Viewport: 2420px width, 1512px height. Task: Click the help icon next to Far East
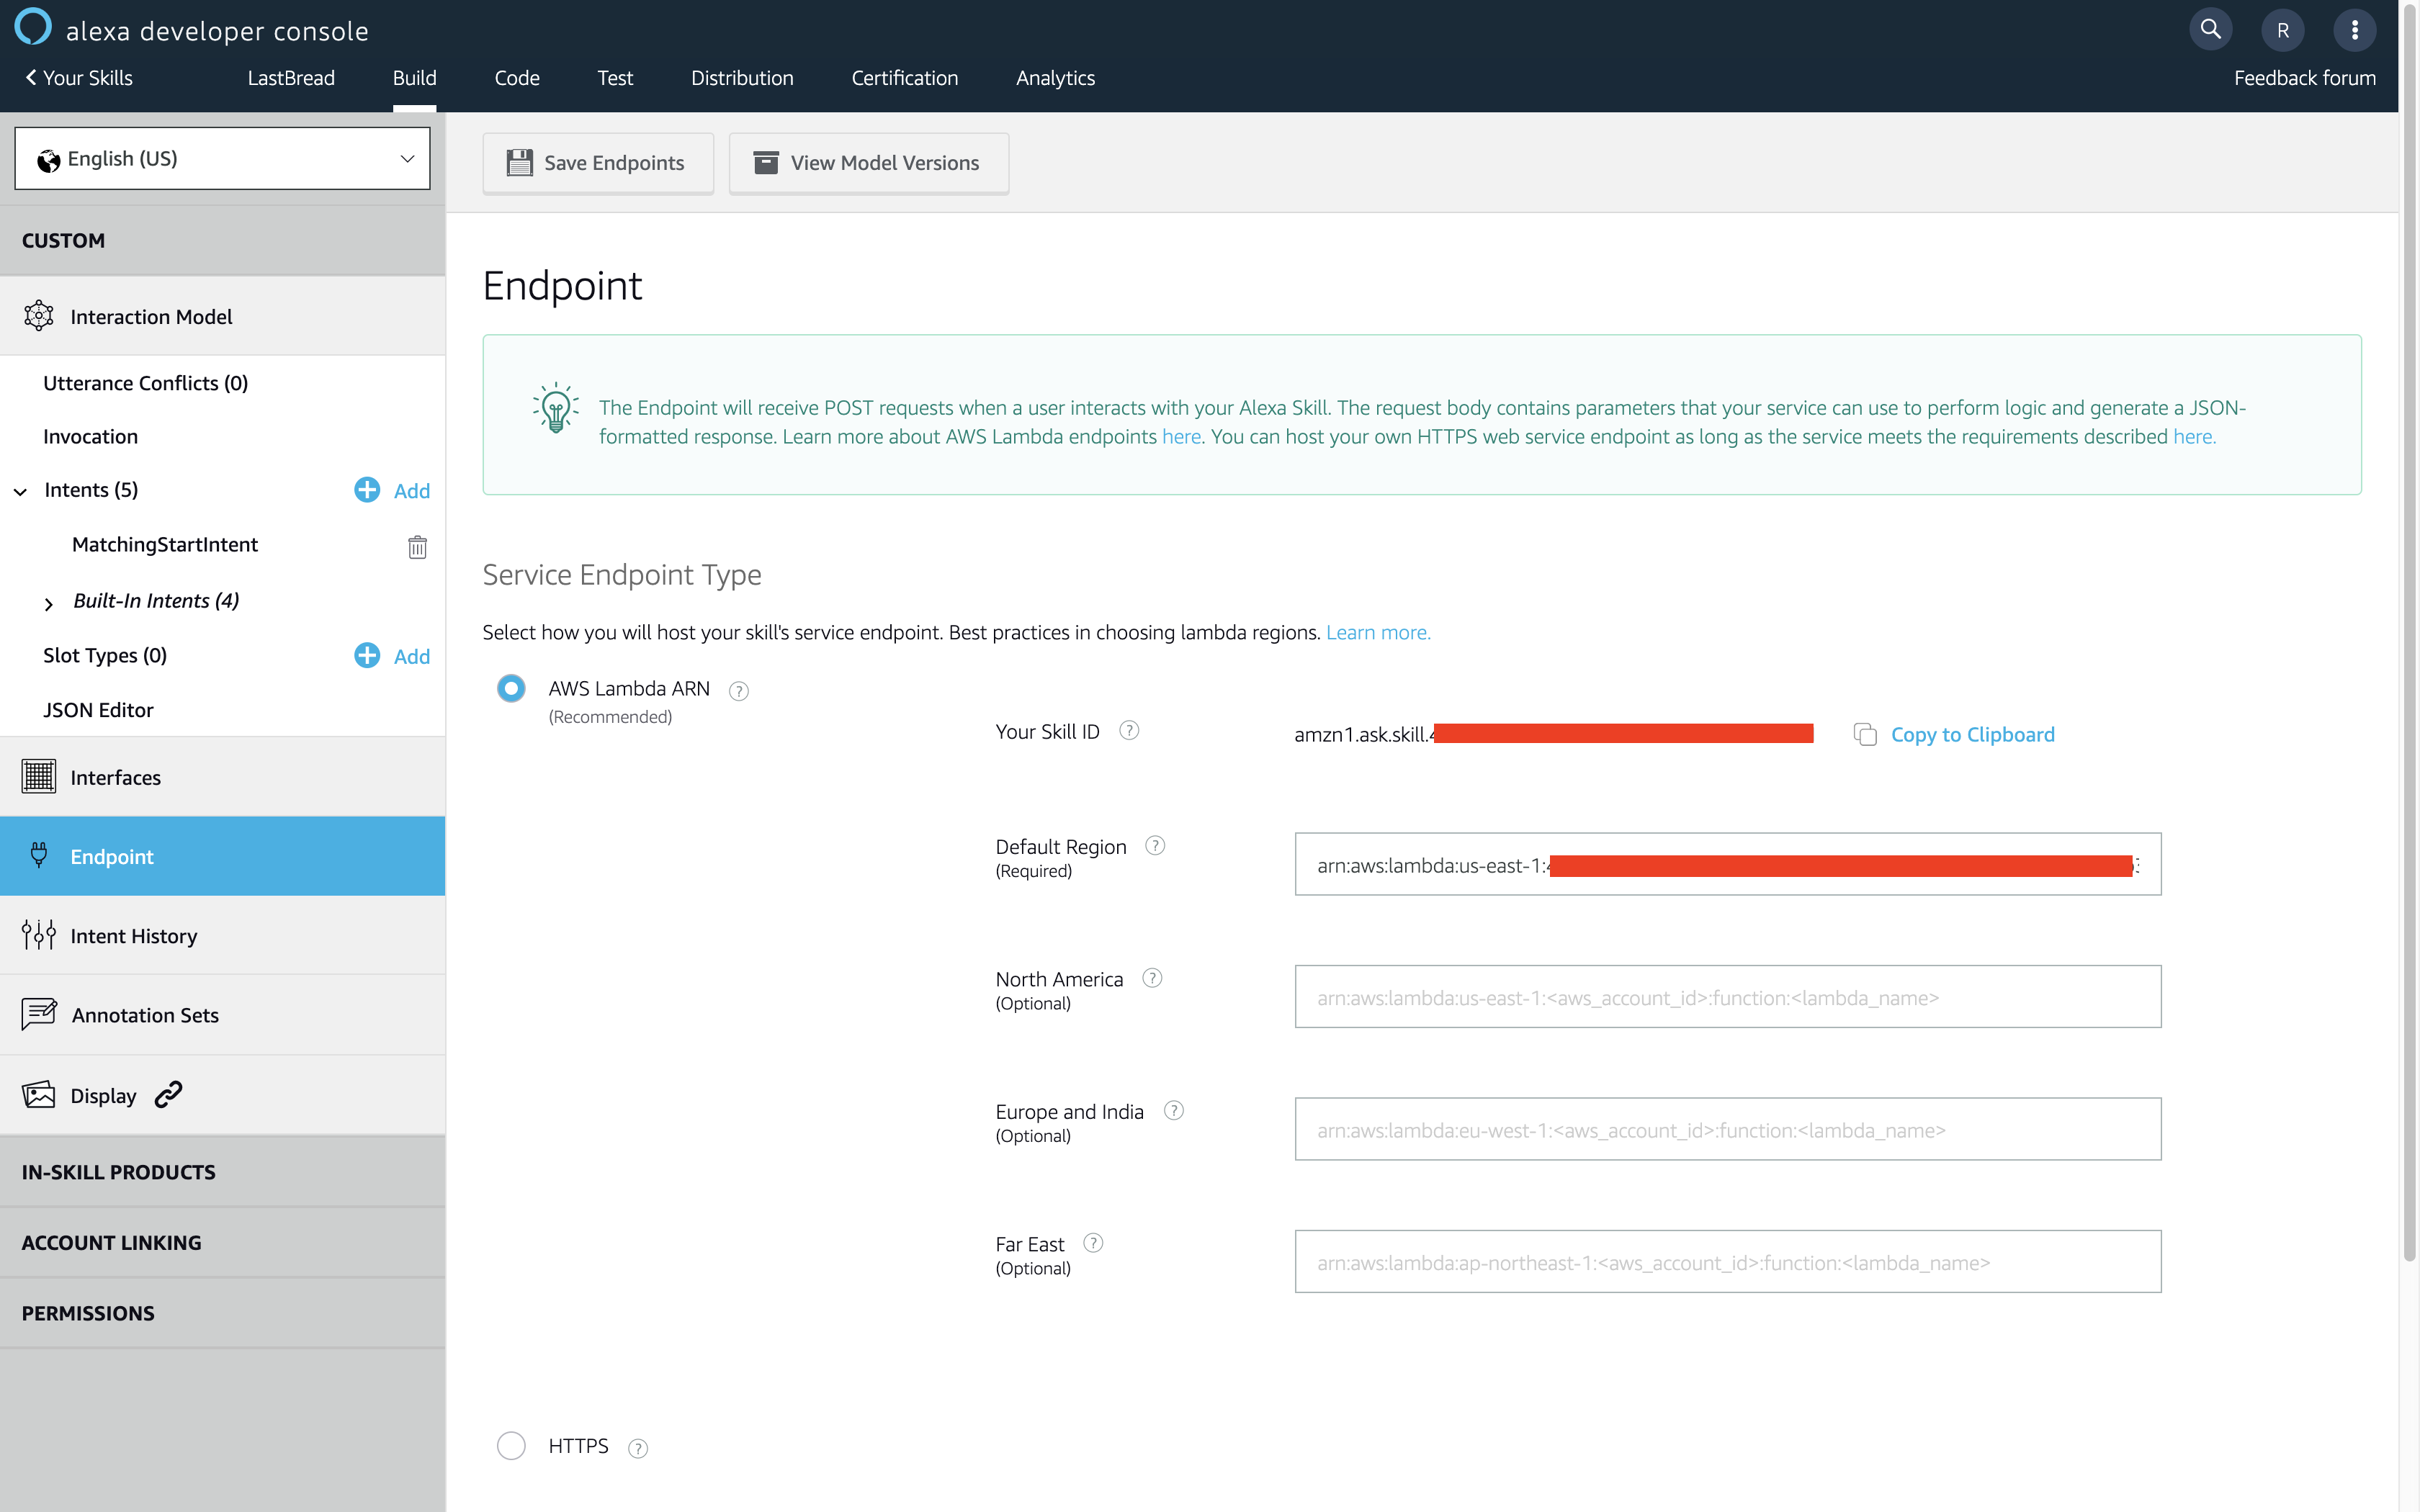click(1093, 1243)
